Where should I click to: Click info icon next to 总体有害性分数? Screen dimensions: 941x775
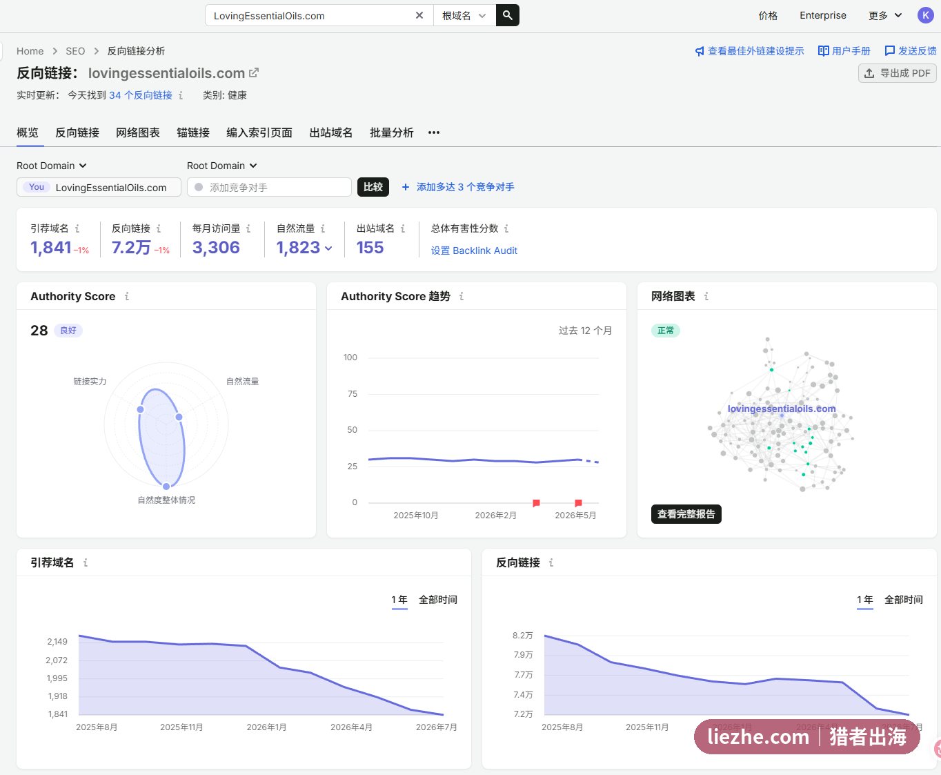506,228
